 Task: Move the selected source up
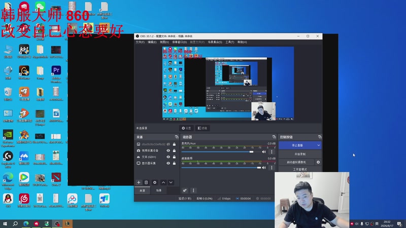[163, 182]
